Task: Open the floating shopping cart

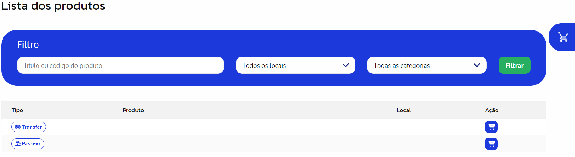Action: coord(563,37)
